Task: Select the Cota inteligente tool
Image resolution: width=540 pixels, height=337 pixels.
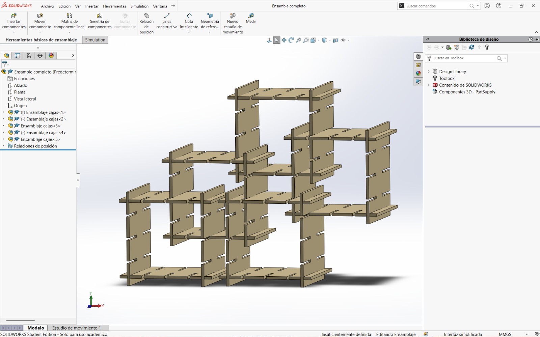Action: click(189, 21)
